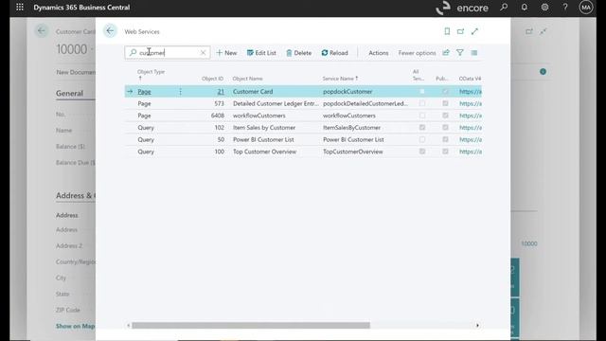The width and height of the screenshot is (606, 341).
Task: Toggle Published checkbox for Item Sales by Customer
Action: pos(445,128)
